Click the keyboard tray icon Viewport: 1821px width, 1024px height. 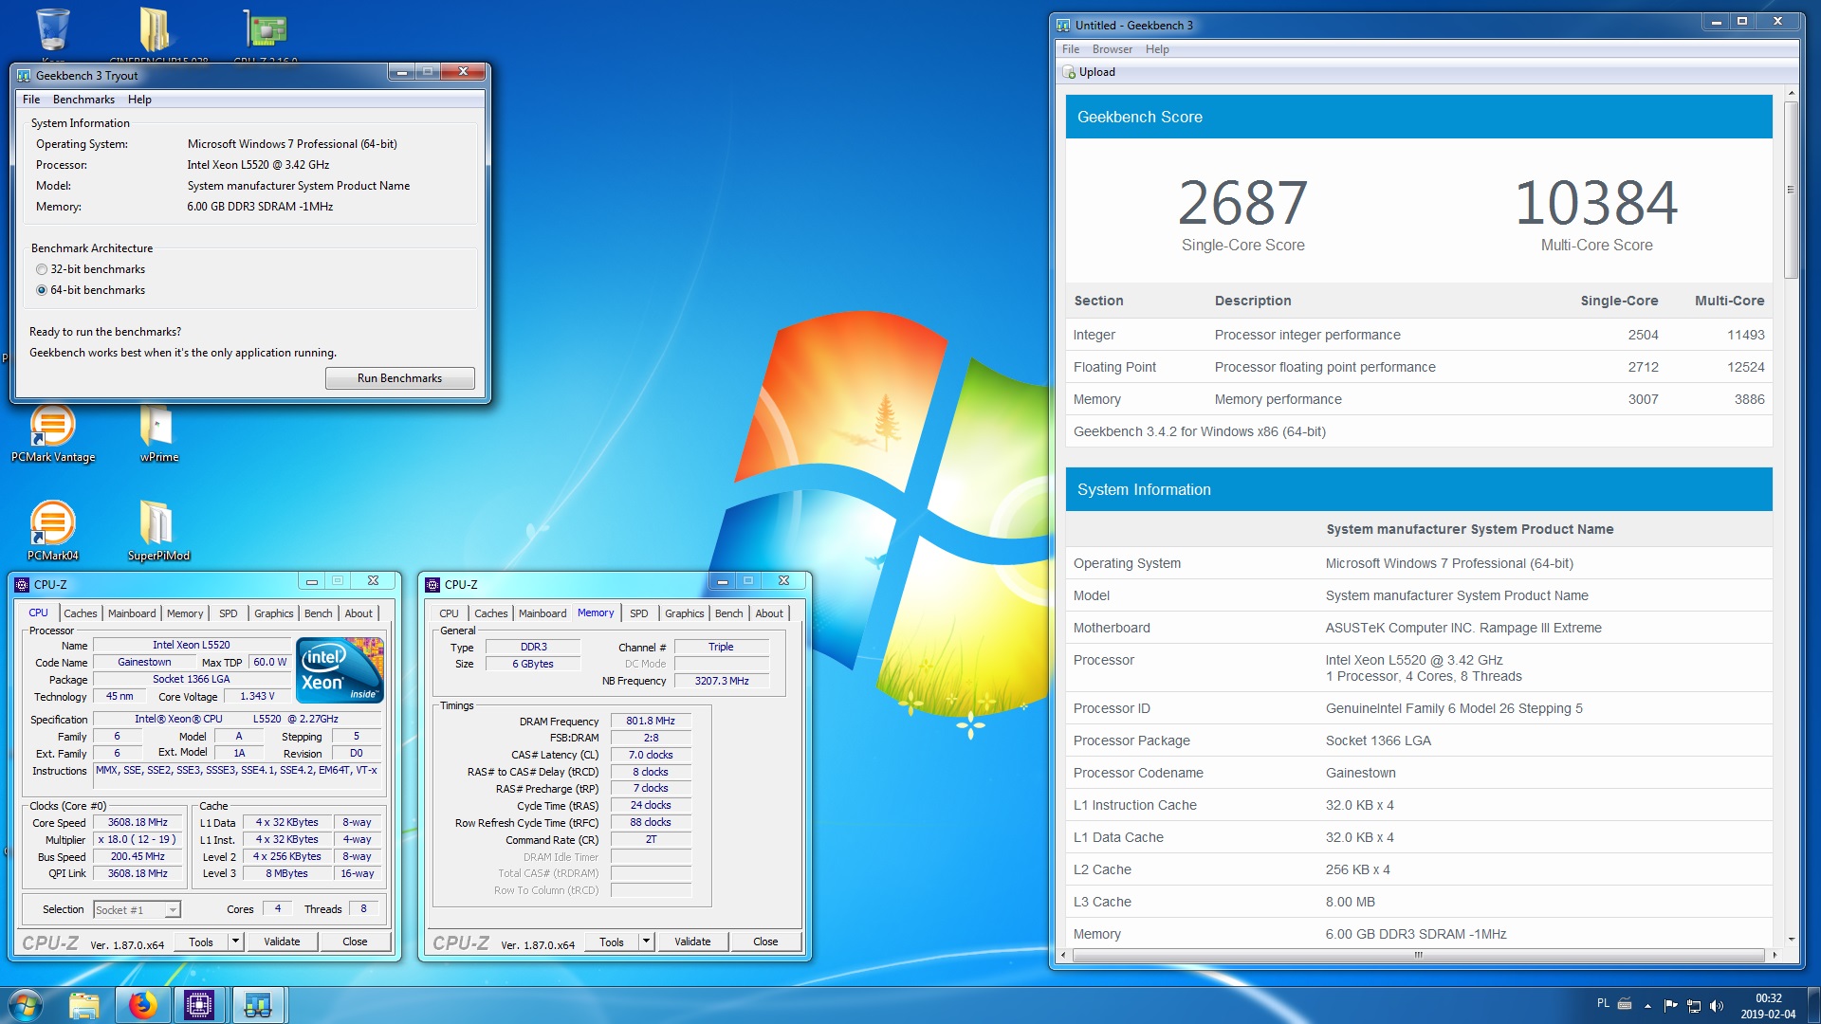point(1625,1004)
